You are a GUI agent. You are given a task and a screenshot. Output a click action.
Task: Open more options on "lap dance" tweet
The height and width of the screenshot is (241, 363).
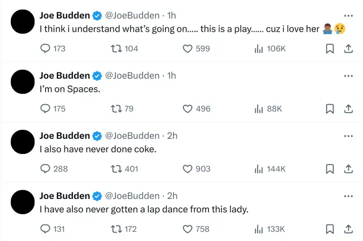[x=348, y=195]
